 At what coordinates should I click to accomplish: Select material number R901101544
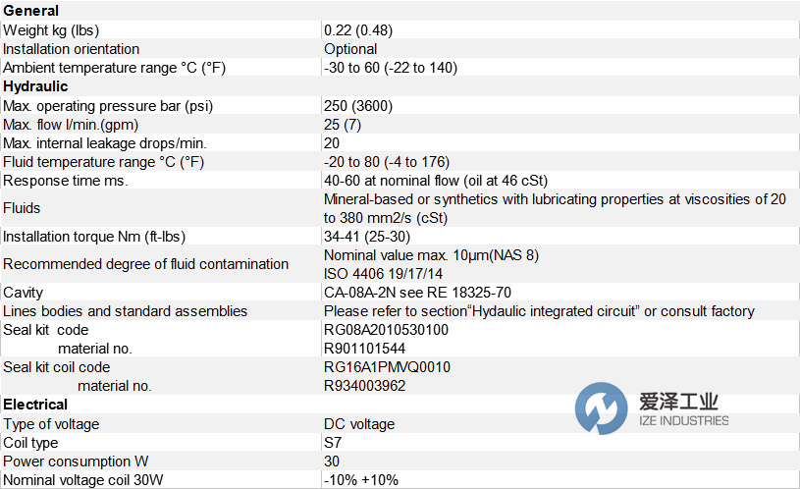click(363, 349)
